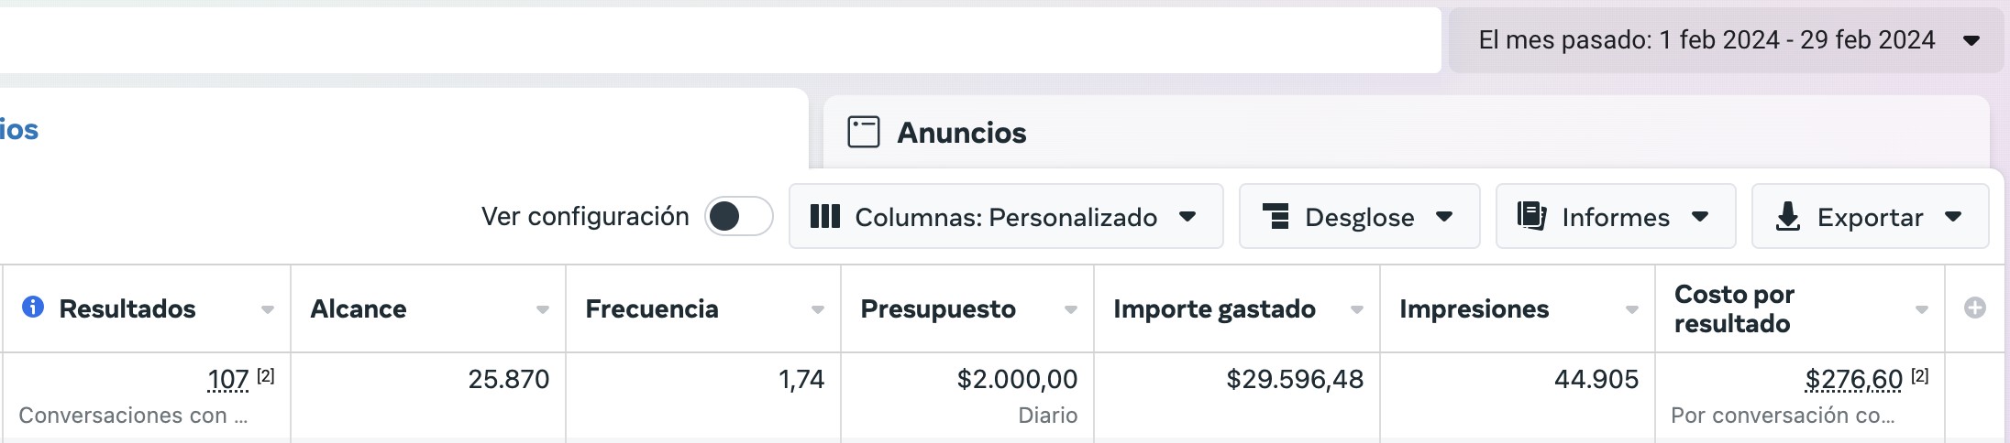Click the Desglose breakdown icon
The width and height of the screenshot is (2010, 443).
click(1276, 217)
